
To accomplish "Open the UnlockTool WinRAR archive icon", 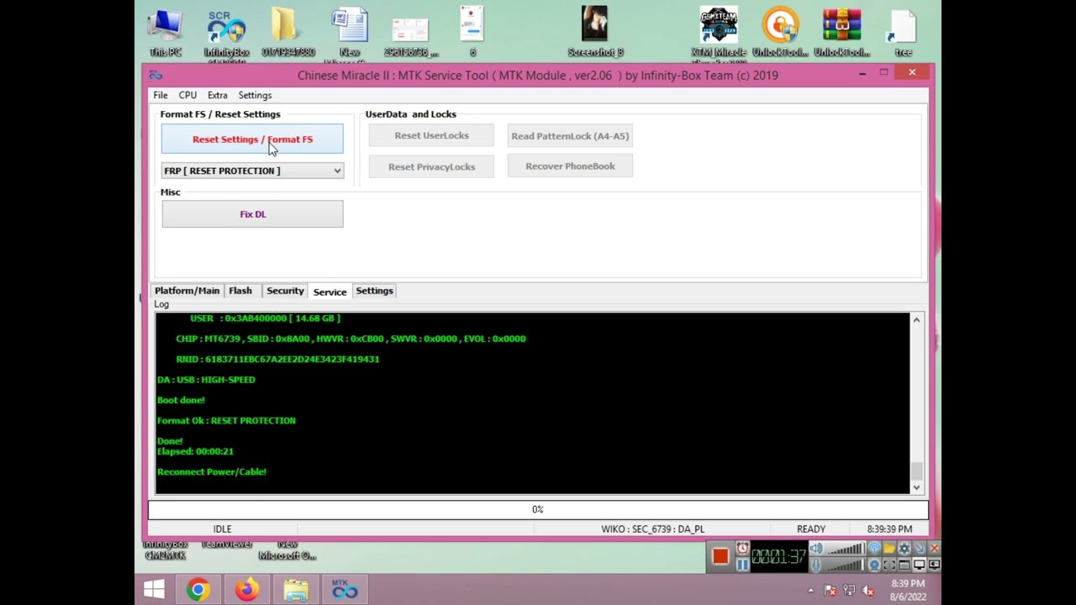I will (841, 32).
